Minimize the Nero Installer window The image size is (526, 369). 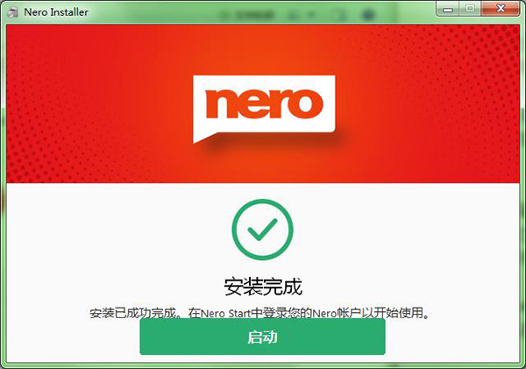448,9
